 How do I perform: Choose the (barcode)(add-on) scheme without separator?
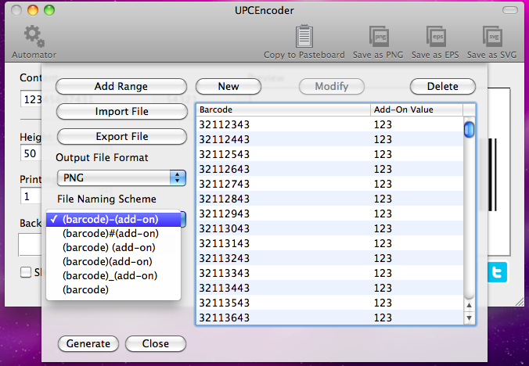[x=113, y=262]
